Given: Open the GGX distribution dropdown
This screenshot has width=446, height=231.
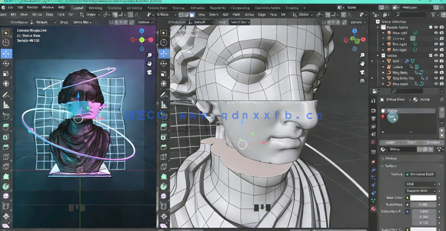Looking at the screenshot, I should point(421,184).
